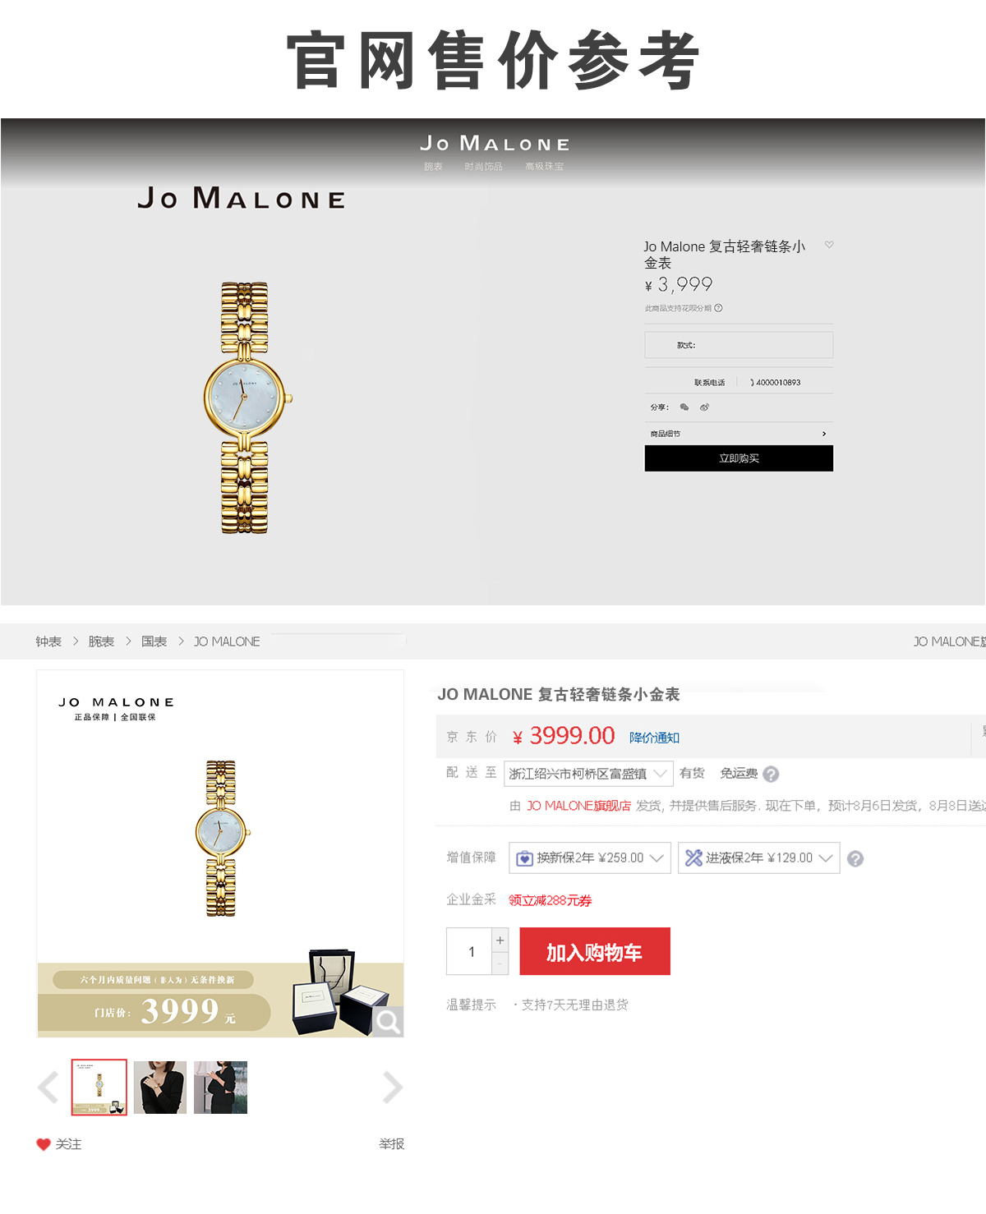
Task: Select the second model photo thumbnail
Action: click(x=220, y=1088)
